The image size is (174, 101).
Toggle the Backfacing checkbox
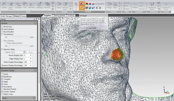tap(2, 77)
